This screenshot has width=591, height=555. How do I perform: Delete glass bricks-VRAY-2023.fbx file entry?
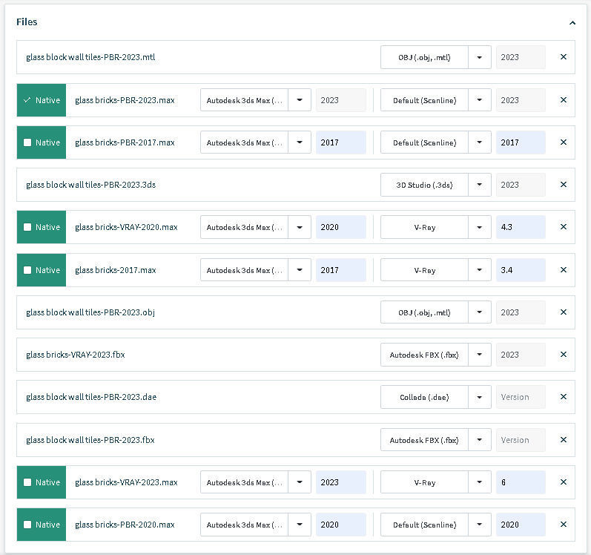[x=563, y=355]
